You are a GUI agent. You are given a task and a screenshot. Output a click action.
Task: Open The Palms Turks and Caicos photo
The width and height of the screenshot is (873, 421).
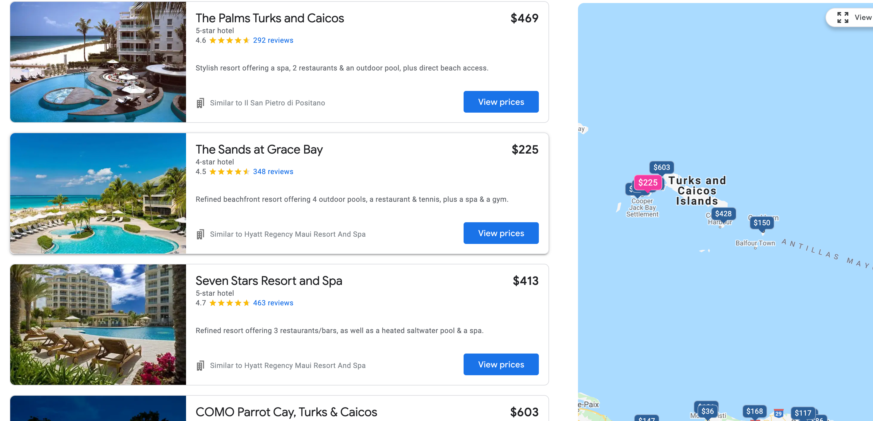click(98, 62)
